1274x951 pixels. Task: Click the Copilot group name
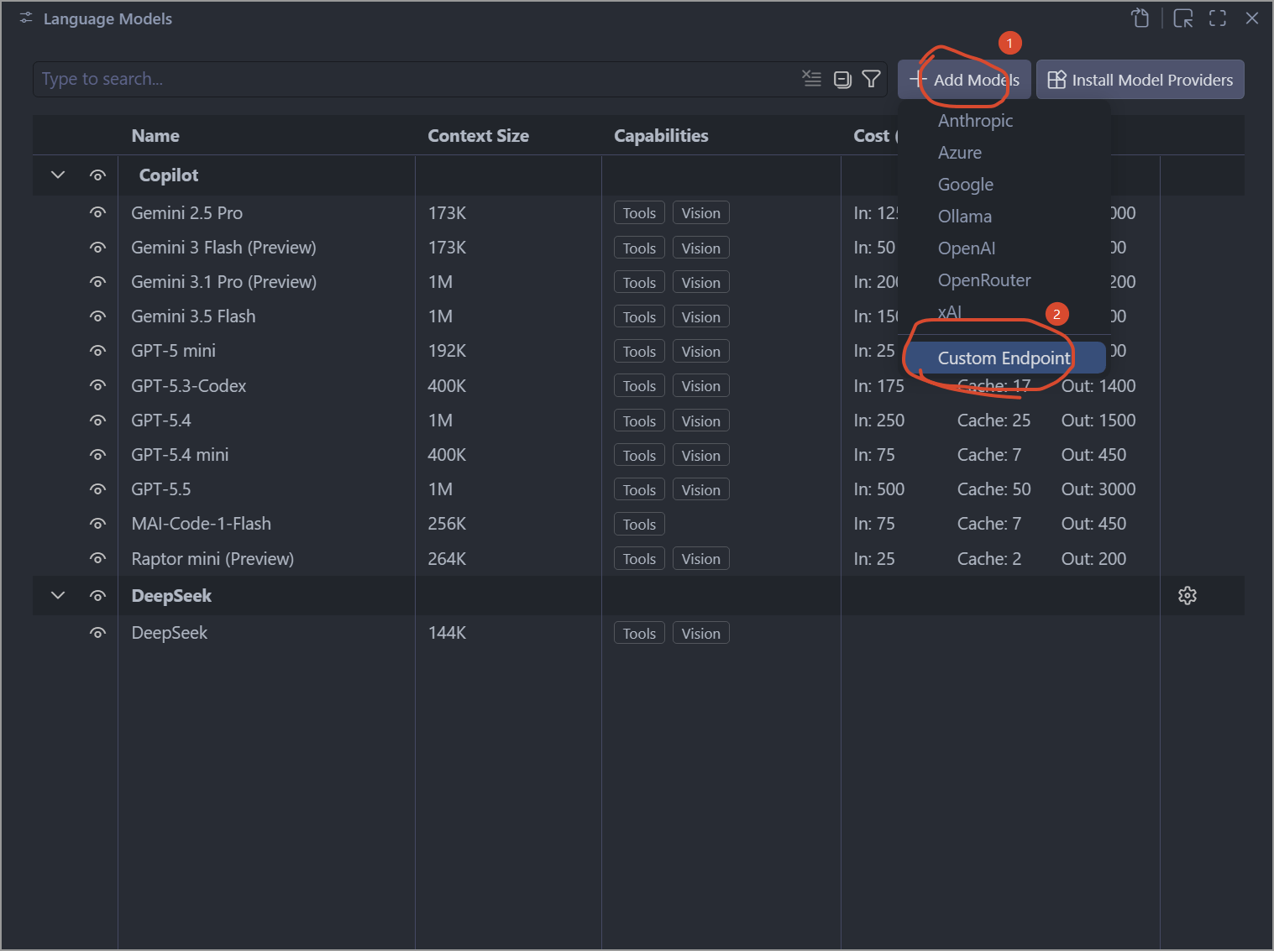169,175
